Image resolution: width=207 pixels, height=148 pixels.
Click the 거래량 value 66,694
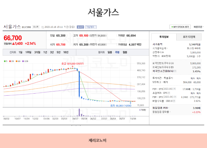131,36
